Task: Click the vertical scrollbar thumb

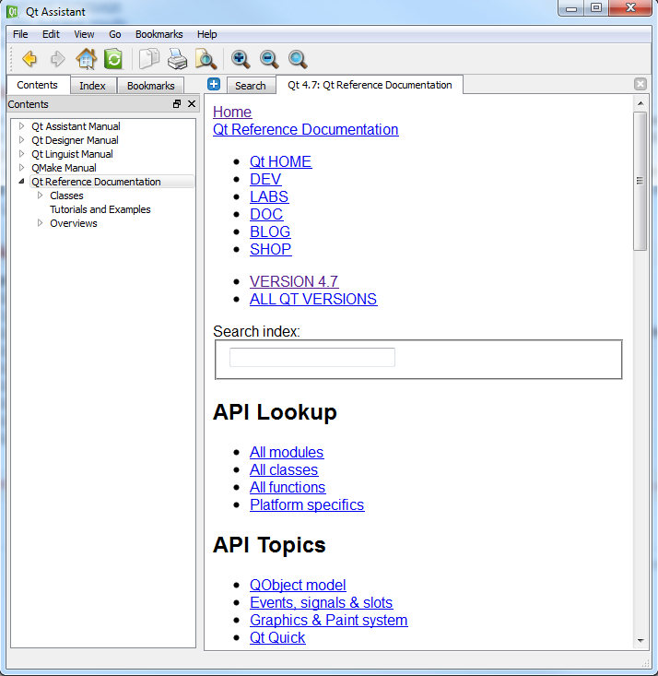Action: (640, 181)
